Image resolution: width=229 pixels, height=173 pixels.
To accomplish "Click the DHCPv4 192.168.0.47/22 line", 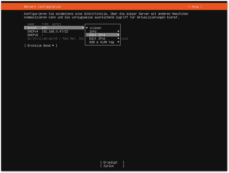I will pos(48,31).
